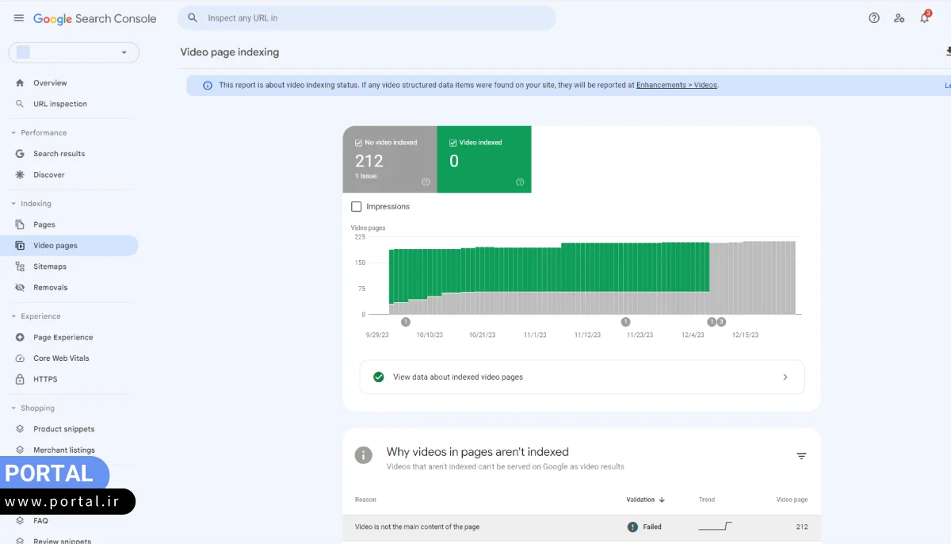Click the filter icon in the reasons table
951x544 pixels.
pos(801,456)
